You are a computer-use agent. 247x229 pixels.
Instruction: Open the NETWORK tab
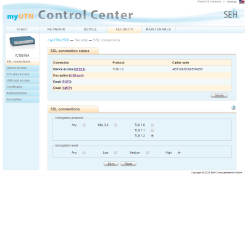click(56, 30)
